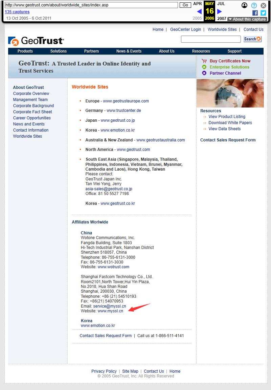Open Corporate Overview in sidebar
Screen dimensions: 271x390
pyautogui.click(x=31, y=94)
